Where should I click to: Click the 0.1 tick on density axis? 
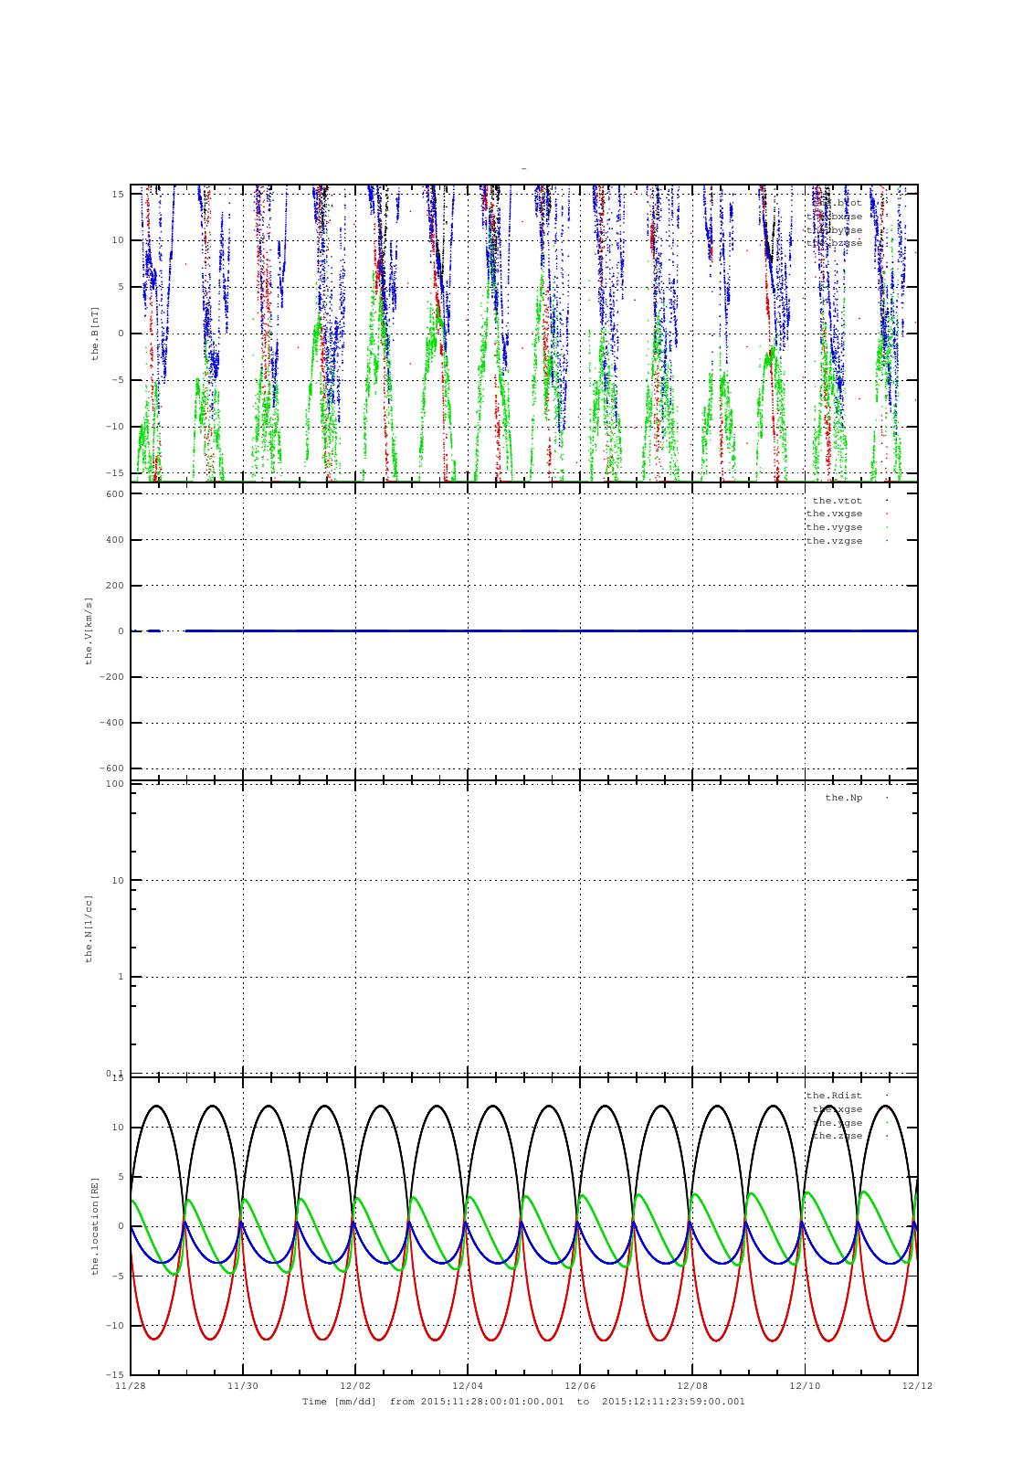[114, 1073]
